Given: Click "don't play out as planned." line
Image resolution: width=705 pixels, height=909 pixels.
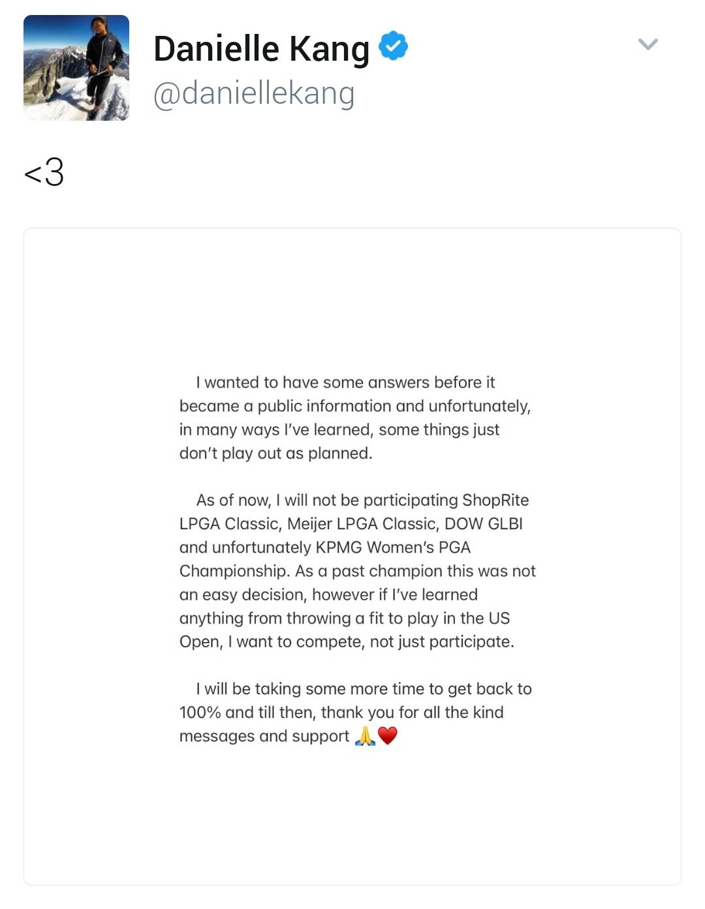Looking at the screenshot, I should (275, 454).
